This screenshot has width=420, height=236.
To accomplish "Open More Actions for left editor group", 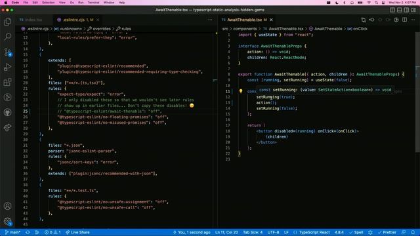I will pos(210,20).
